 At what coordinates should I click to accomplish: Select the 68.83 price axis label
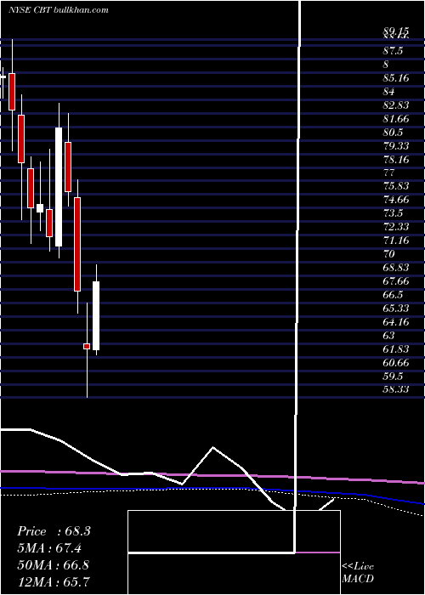(396, 268)
